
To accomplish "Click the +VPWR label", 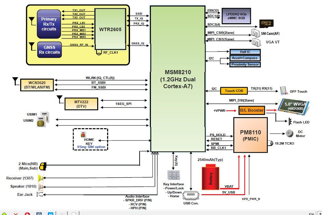I will [219, 111].
